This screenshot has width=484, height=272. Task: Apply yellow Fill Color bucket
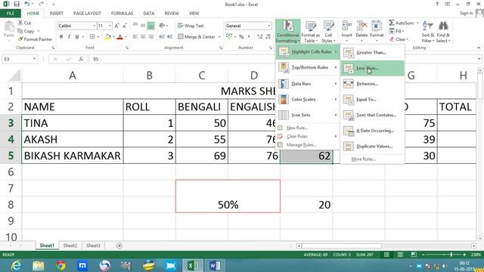tap(107, 37)
